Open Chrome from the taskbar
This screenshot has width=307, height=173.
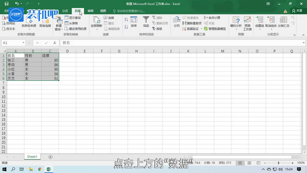[x=40, y=169]
